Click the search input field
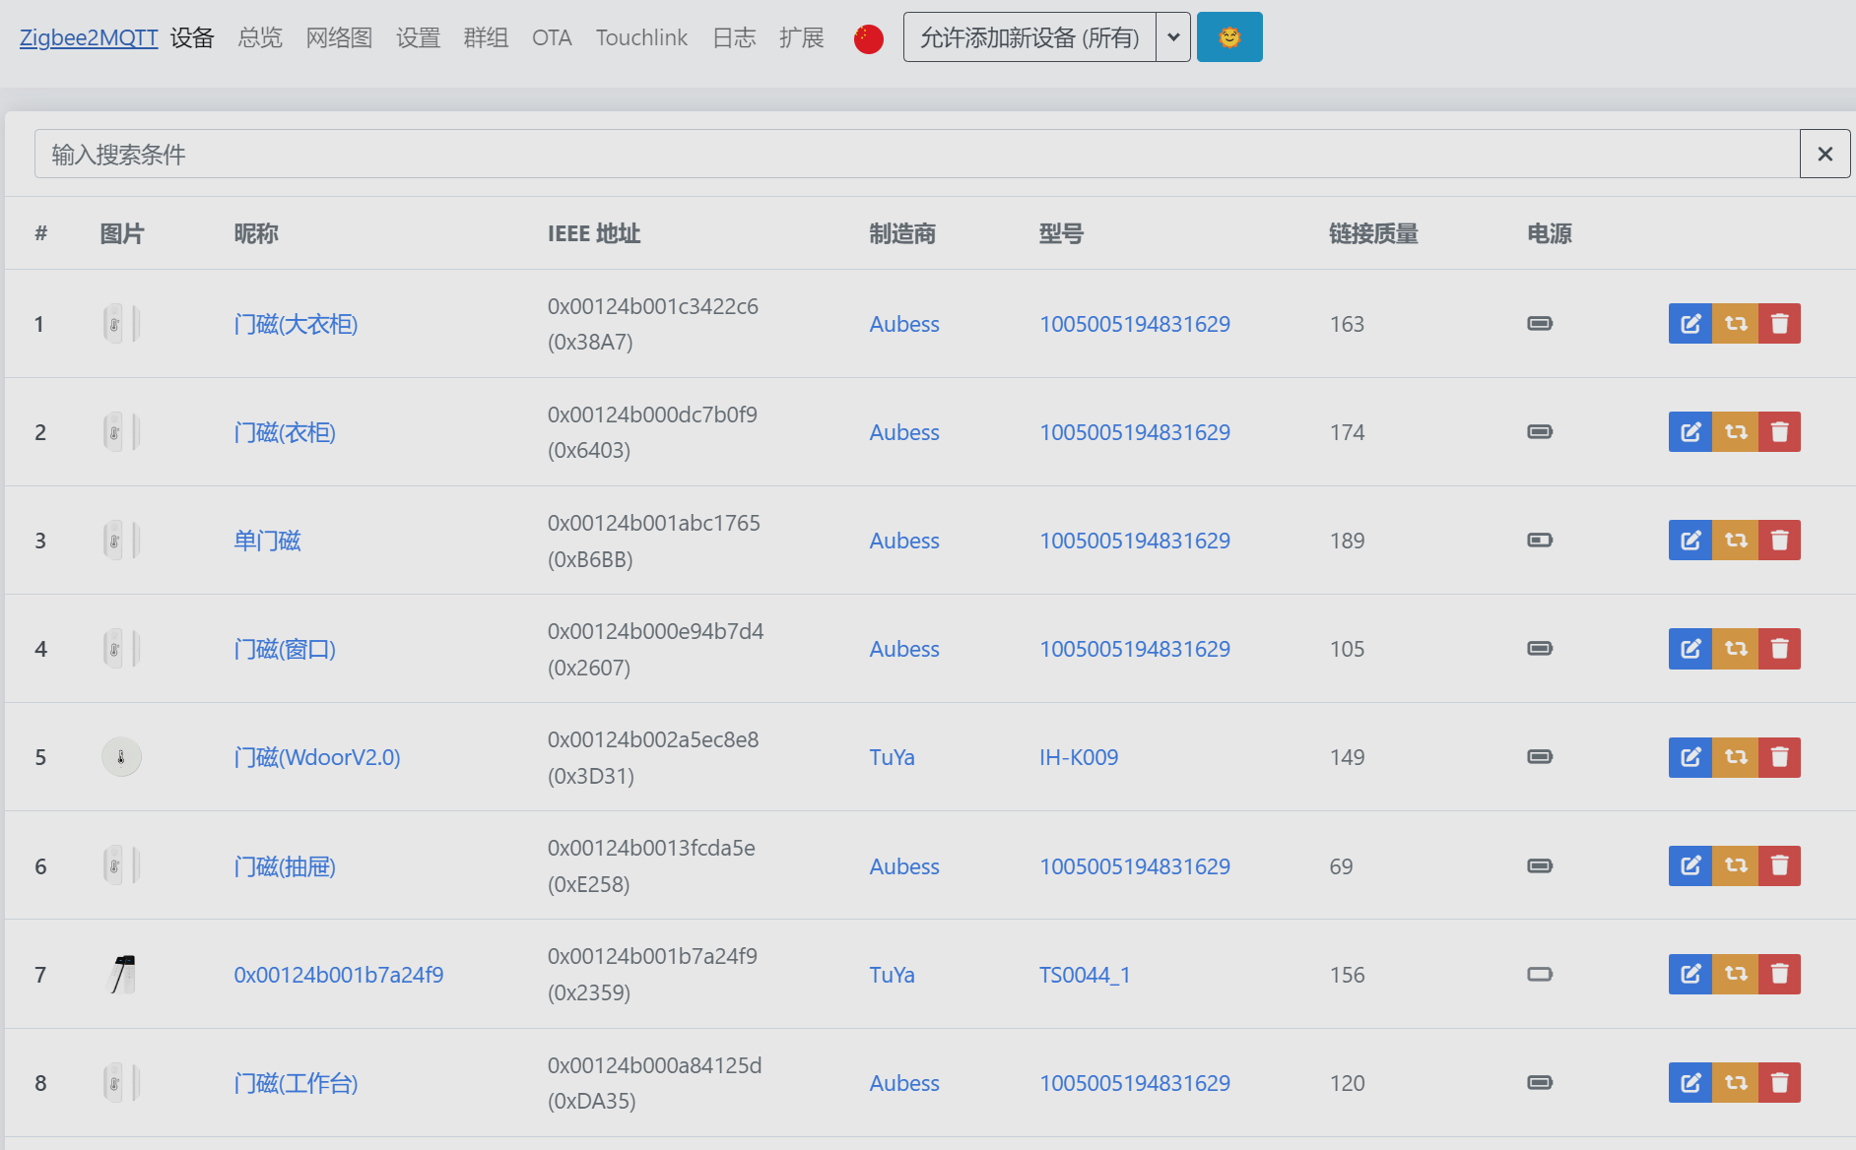The width and height of the screenshot is (1856, 1150). [x=916, y=154]
